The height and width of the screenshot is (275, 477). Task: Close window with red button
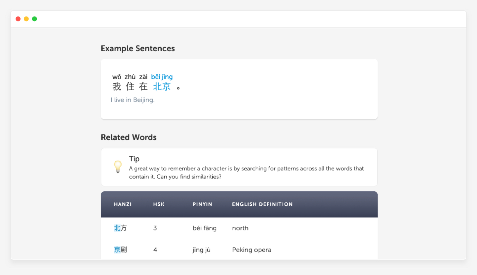pyautogui.click(x=18, y=19)
